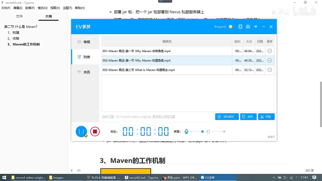Go to outline heading 第二节 什么是 Maven?
Viewport: 322px width, 181px height.
click(21, 27)
